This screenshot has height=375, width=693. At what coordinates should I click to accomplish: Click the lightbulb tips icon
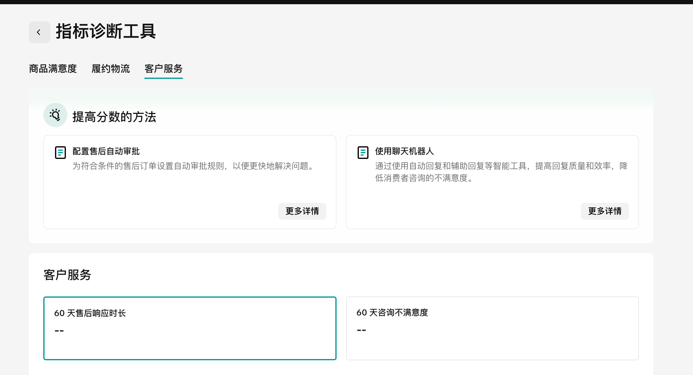click(x=55, y=115)
